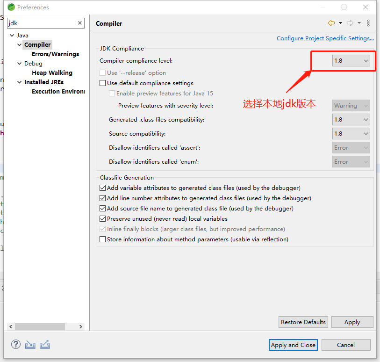Viewport: 380px width, 362px height.
Task: Click the help question mark icon
Action: pos(15,344)
